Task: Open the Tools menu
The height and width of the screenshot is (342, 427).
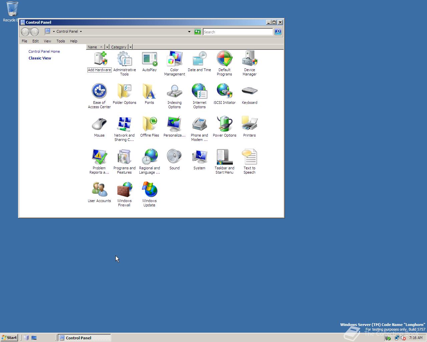Action: point(61,41)
